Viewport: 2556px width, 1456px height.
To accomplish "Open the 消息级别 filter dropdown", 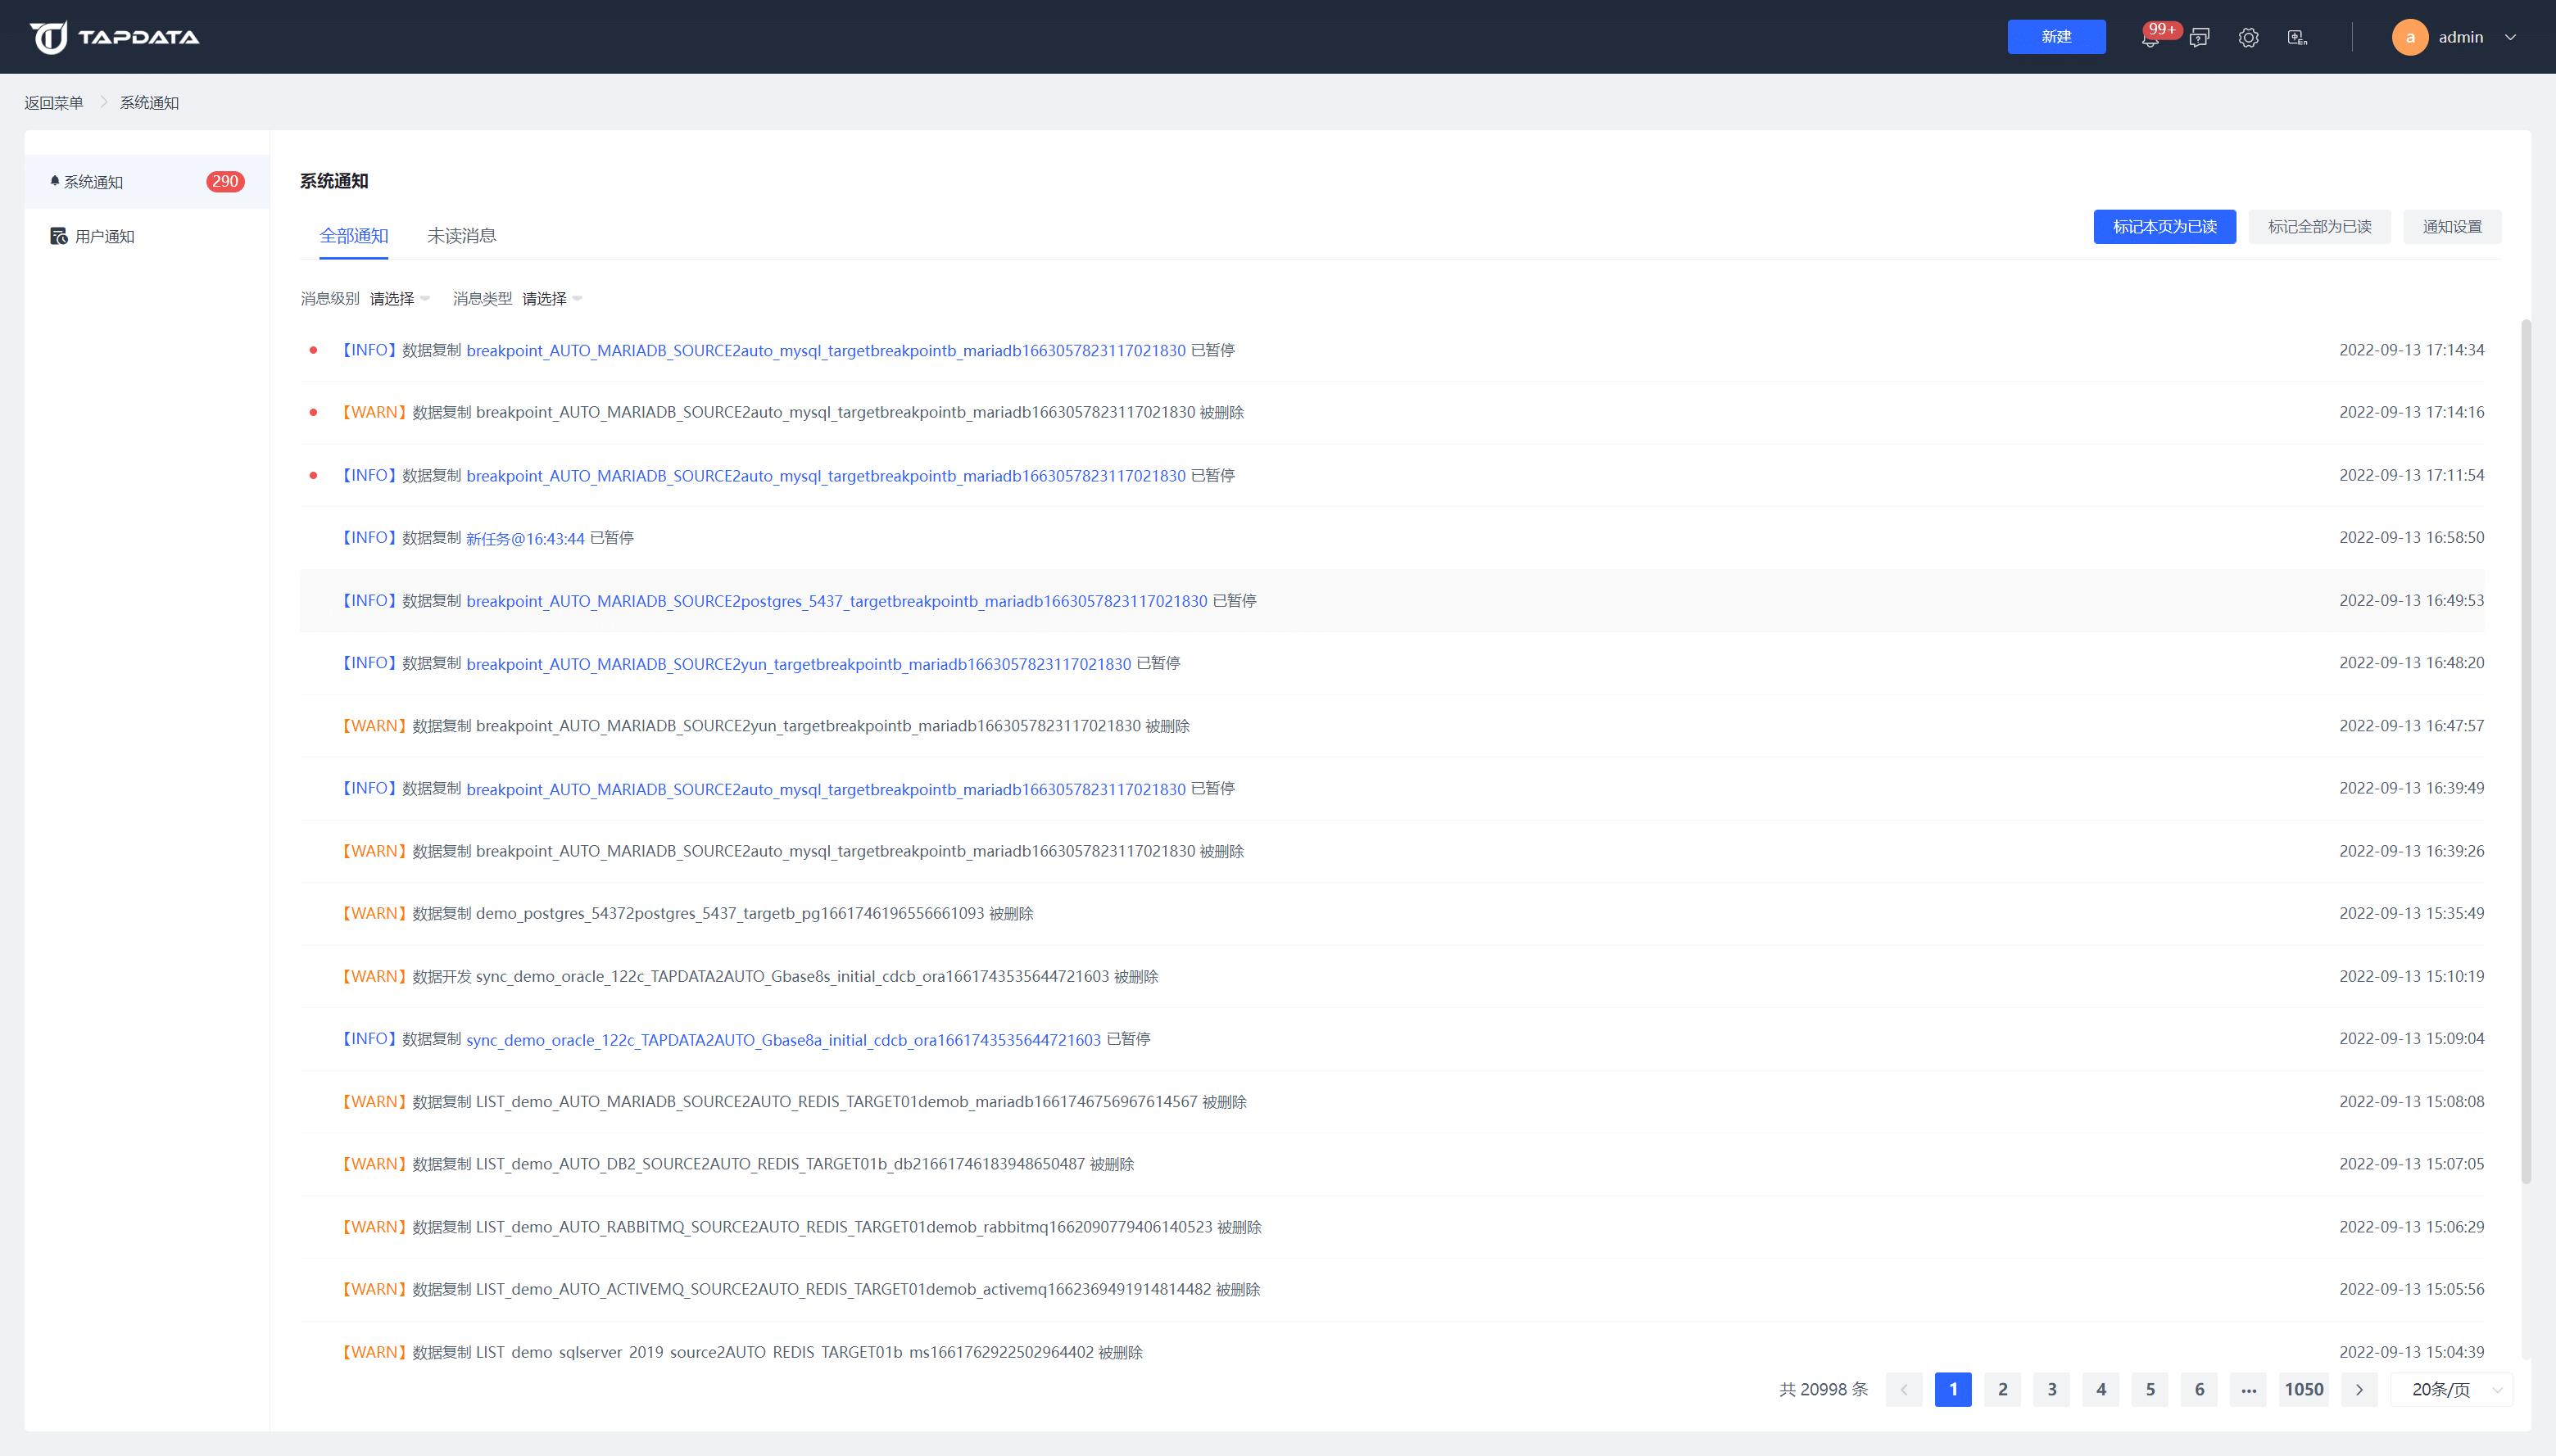I will [x=398, y=298].
